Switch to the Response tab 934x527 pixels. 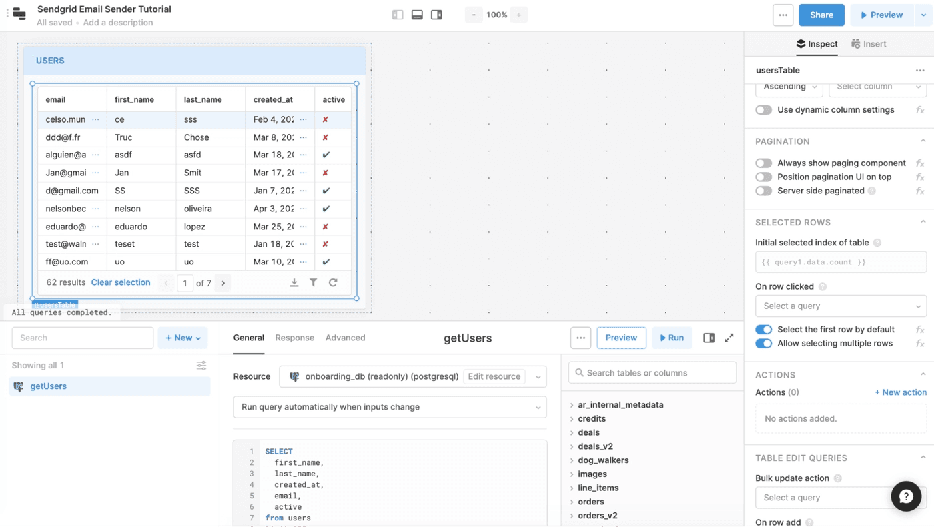click(294, 338)
